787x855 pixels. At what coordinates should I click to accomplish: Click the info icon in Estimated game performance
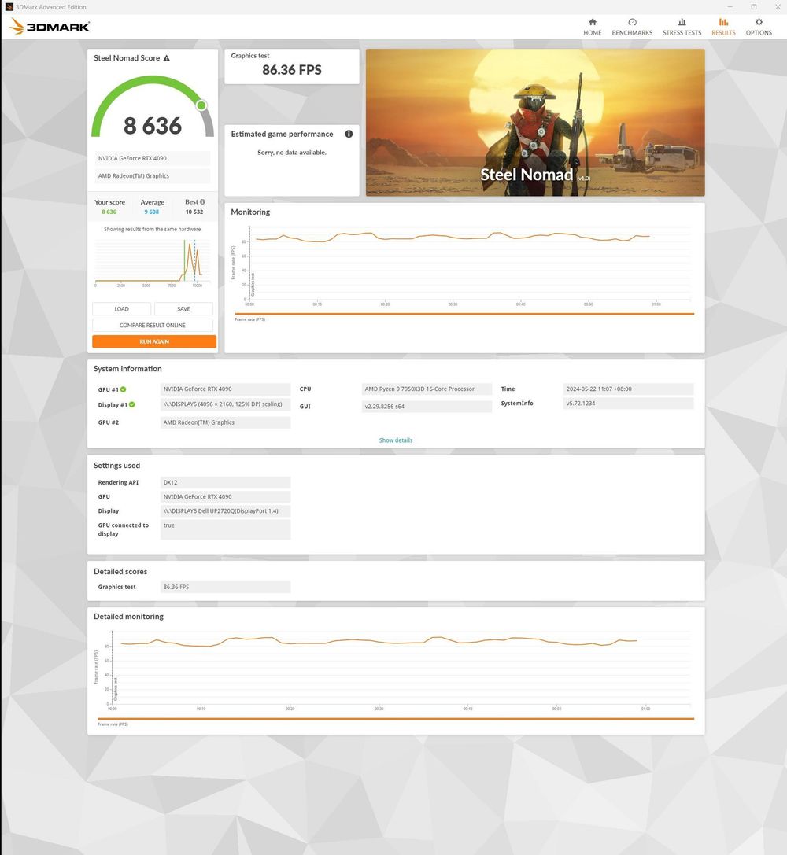[x=349, y=134]
